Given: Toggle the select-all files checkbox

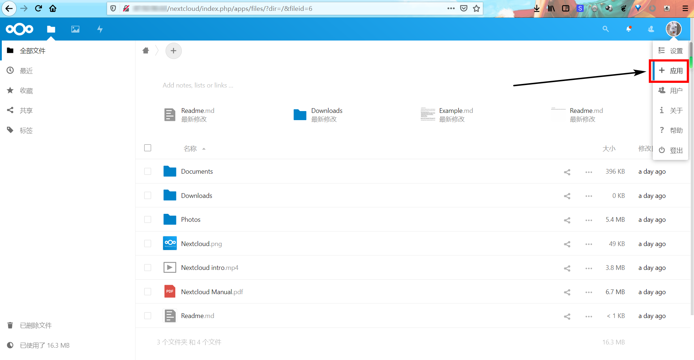Looking at the screenshot, I should (x=147, y=148).
